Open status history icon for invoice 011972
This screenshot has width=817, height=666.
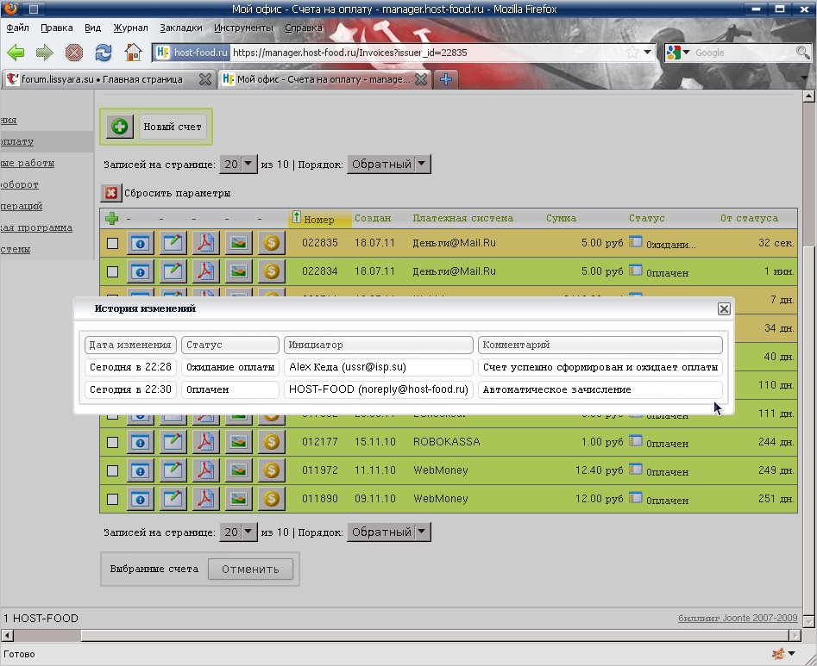(635, 470)
